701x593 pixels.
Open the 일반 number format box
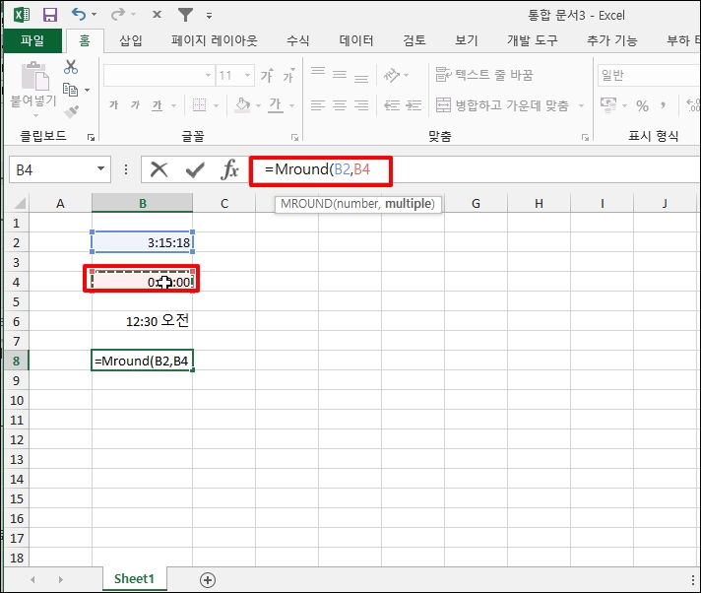(x=649, y=75)
